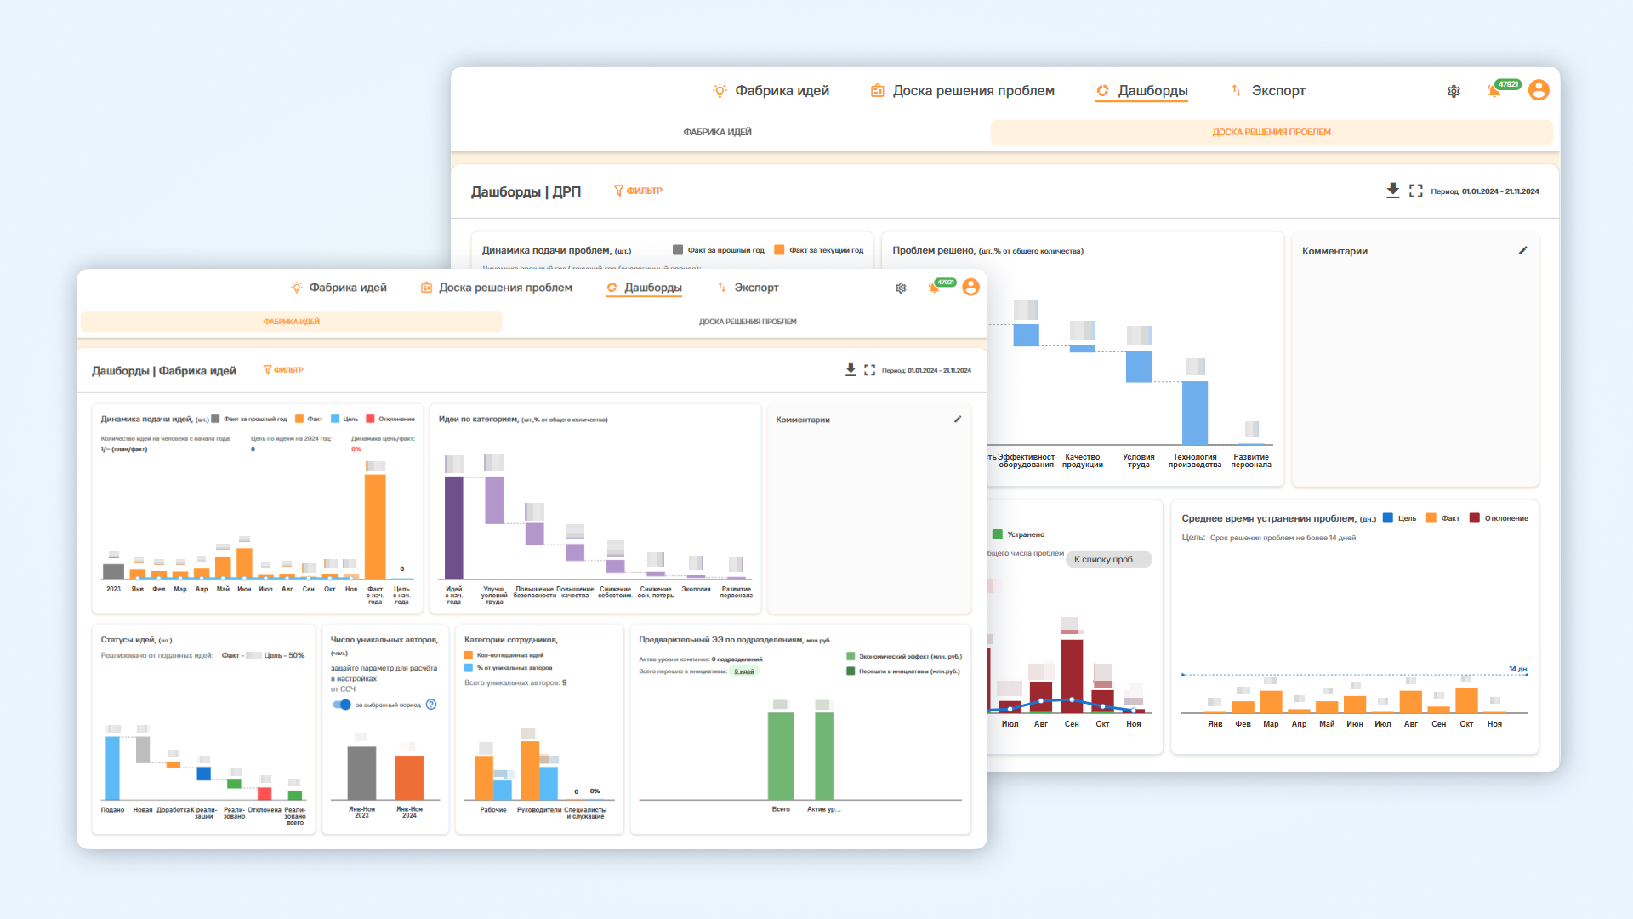Click blue Цель legend swatch in Среднее время chart

1388,518
